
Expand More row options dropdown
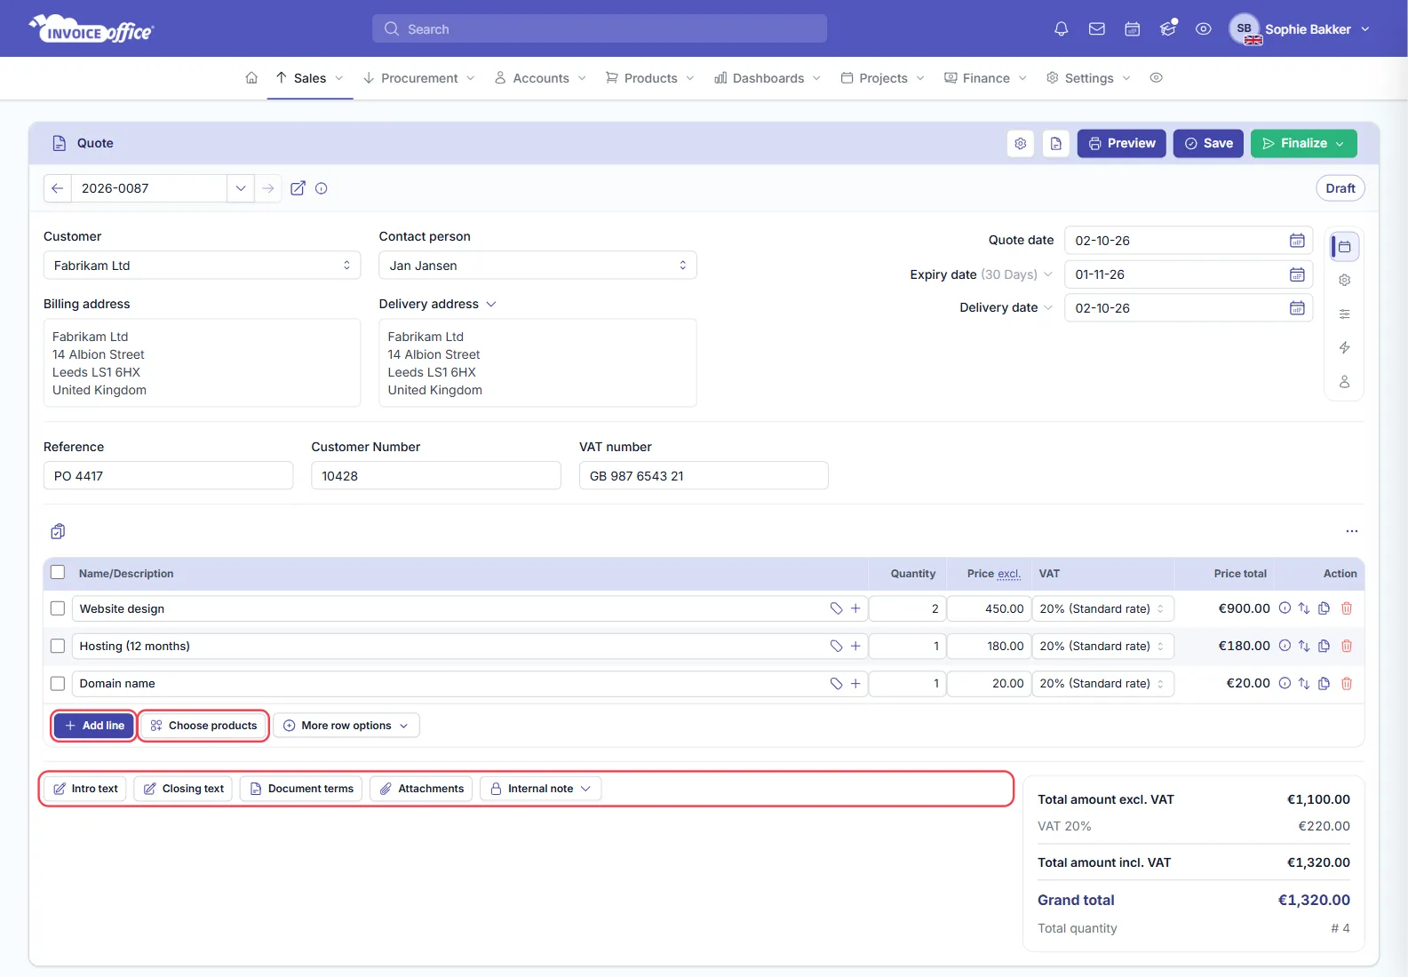(346, 726)
